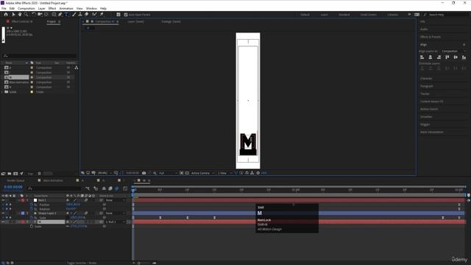Open the Tracker panel
This screenshot has height=265, width=471.
point(425,93)
